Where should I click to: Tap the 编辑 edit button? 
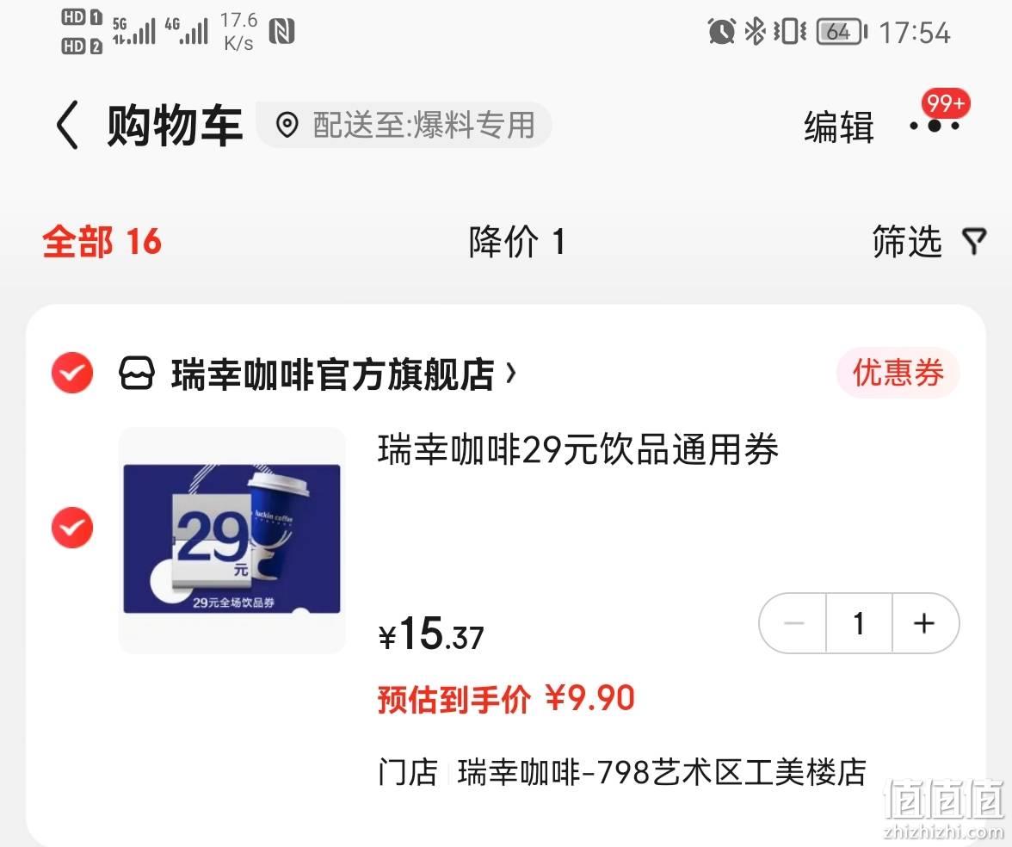tap(839, 127)
